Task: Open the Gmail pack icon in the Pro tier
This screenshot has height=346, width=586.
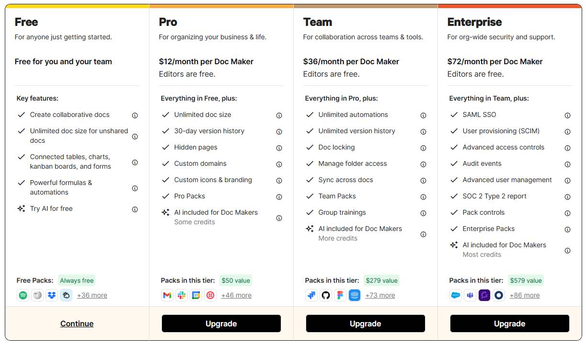Action: tap(167, 295)
